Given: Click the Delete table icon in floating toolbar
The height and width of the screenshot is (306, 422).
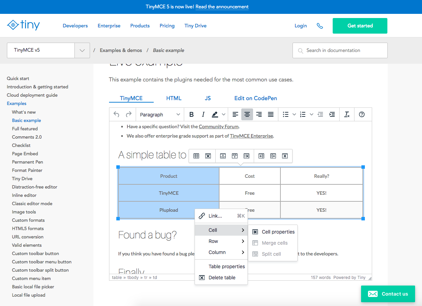Looking at the screenshot, I should coord(207,156).
